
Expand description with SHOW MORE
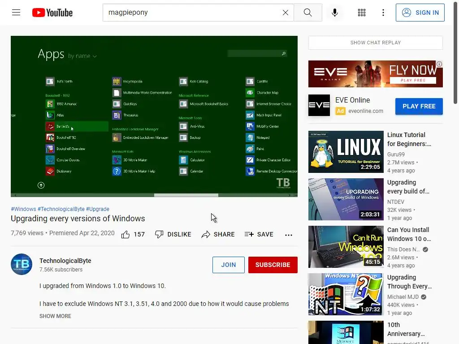coord(55,316)
